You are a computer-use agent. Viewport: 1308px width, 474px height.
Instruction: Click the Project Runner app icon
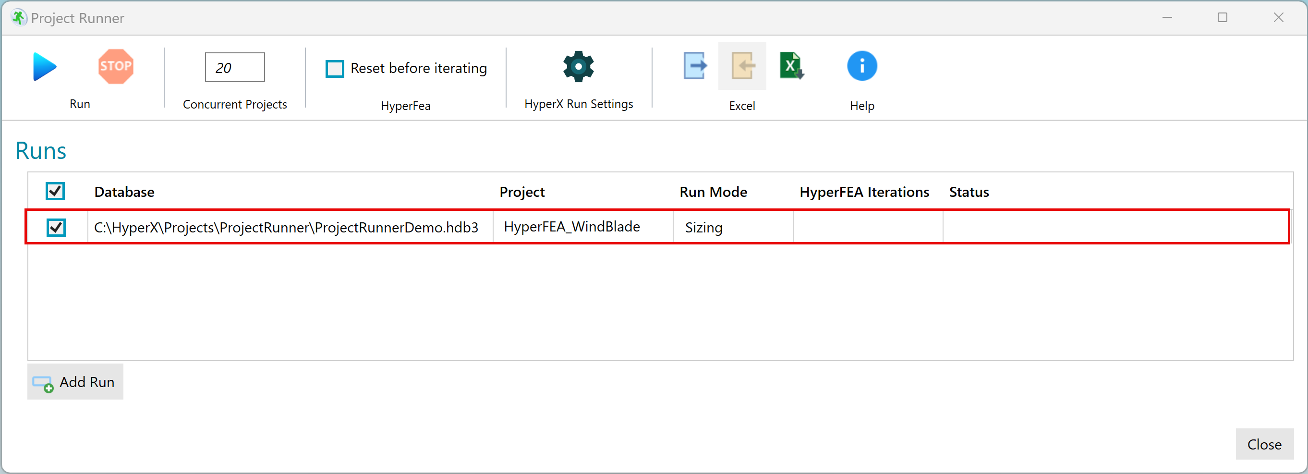click(x=18, y=18)
